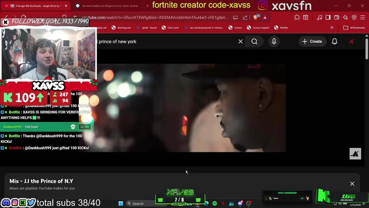Image resolution: width=369 pixels, height=208 pixels.
Task: Click the YouTube page vertical scrollbar
Action: [x=366, y=50]
